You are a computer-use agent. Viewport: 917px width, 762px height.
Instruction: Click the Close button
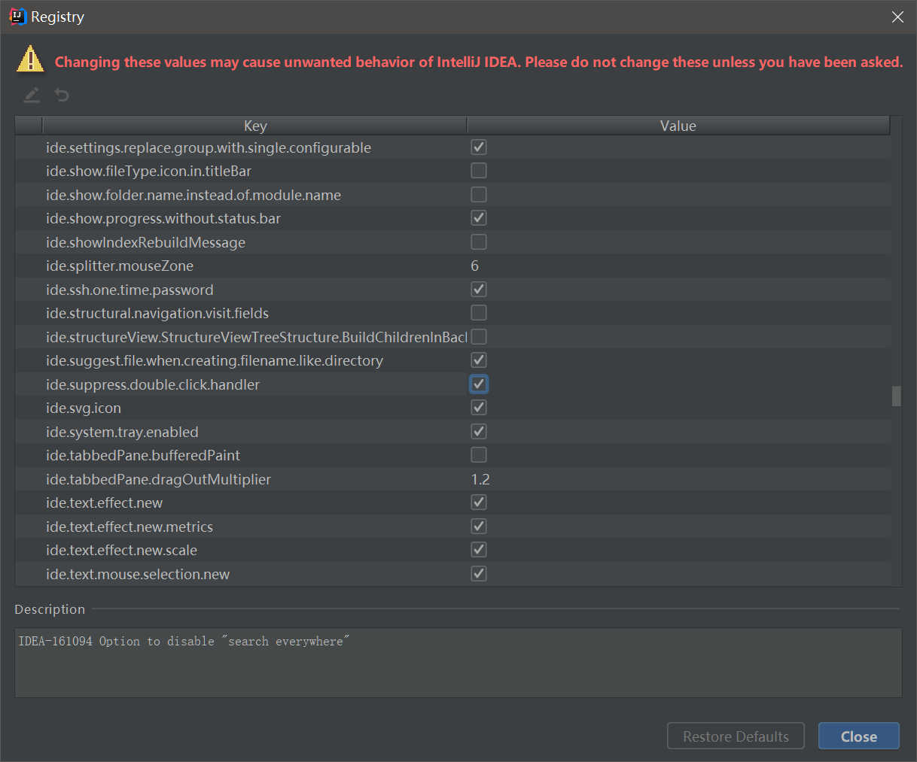click(858, 736)
